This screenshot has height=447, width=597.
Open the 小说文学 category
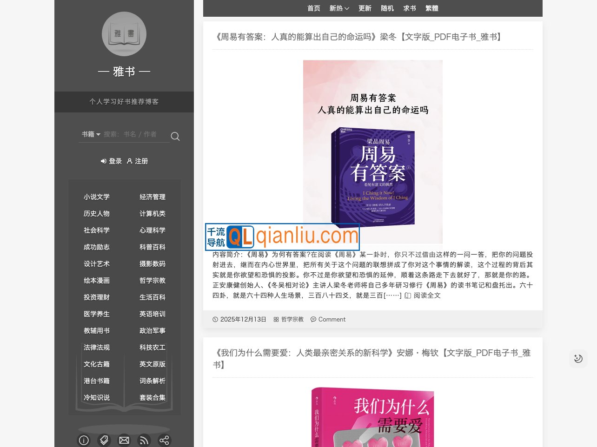(x=97, y=197)
